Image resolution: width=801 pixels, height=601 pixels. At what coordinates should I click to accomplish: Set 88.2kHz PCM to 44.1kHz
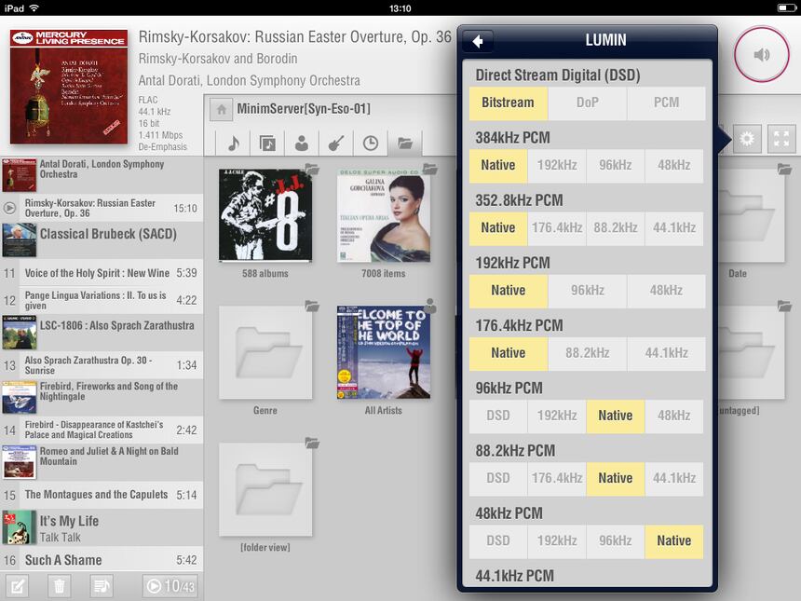(674, 478)
